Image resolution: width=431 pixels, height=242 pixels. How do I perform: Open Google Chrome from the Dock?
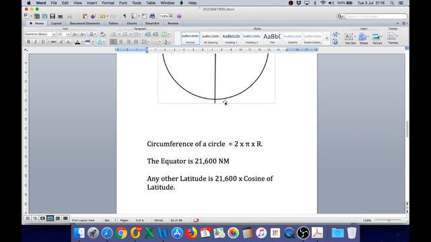tap(121, 233)
